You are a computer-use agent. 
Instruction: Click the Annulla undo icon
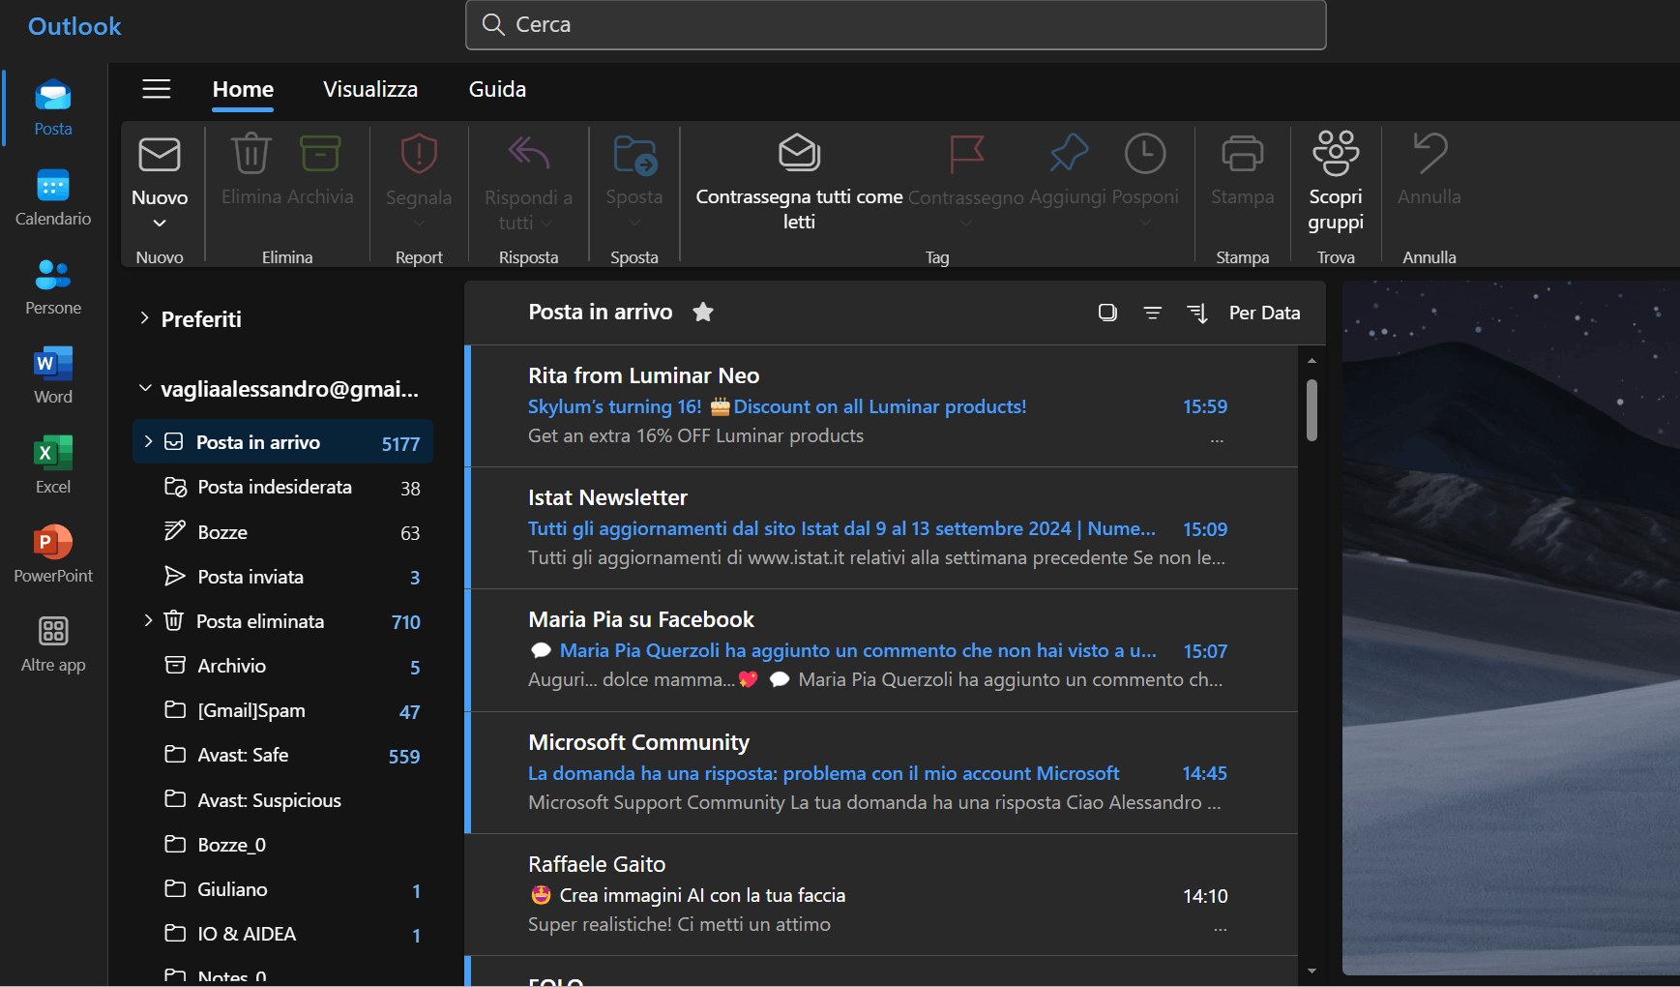click(1429, 153)
